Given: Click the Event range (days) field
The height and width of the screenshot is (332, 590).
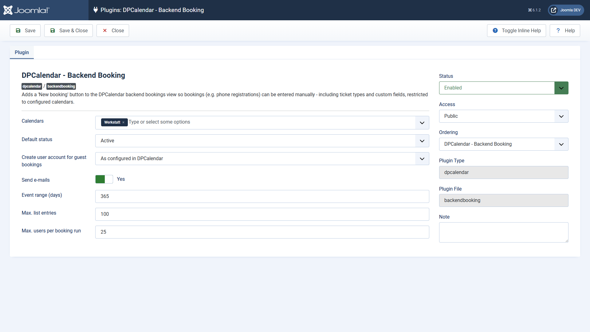Looking at the screenshot, I should 262,196.
